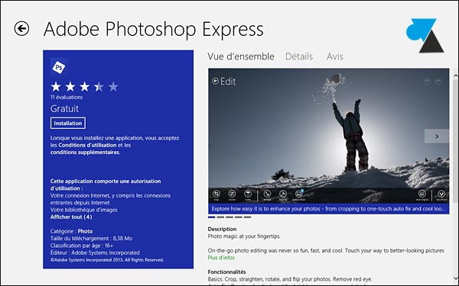
Task: Select the active blue screenshot page indicator
Action: [212, 217]
